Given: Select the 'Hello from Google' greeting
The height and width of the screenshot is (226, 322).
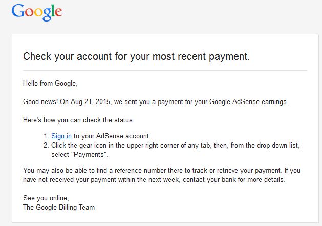Looking at the screenshot, I should tap(50, 84).
